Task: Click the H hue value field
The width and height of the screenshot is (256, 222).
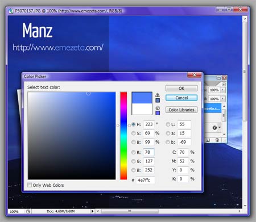Action: point(149,124)
